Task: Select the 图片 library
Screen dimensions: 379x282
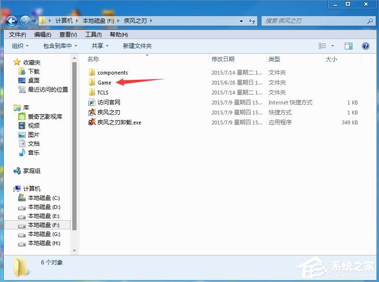Action: [x=34, y=135]
